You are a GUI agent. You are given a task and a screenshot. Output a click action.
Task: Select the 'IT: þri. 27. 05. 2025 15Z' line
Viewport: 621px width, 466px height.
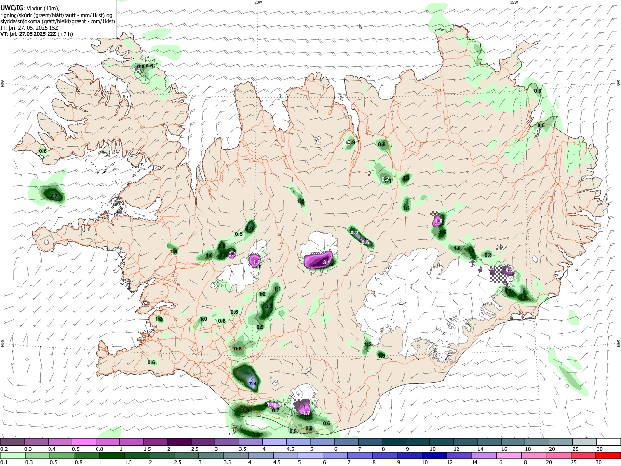[x=30, y=28]
